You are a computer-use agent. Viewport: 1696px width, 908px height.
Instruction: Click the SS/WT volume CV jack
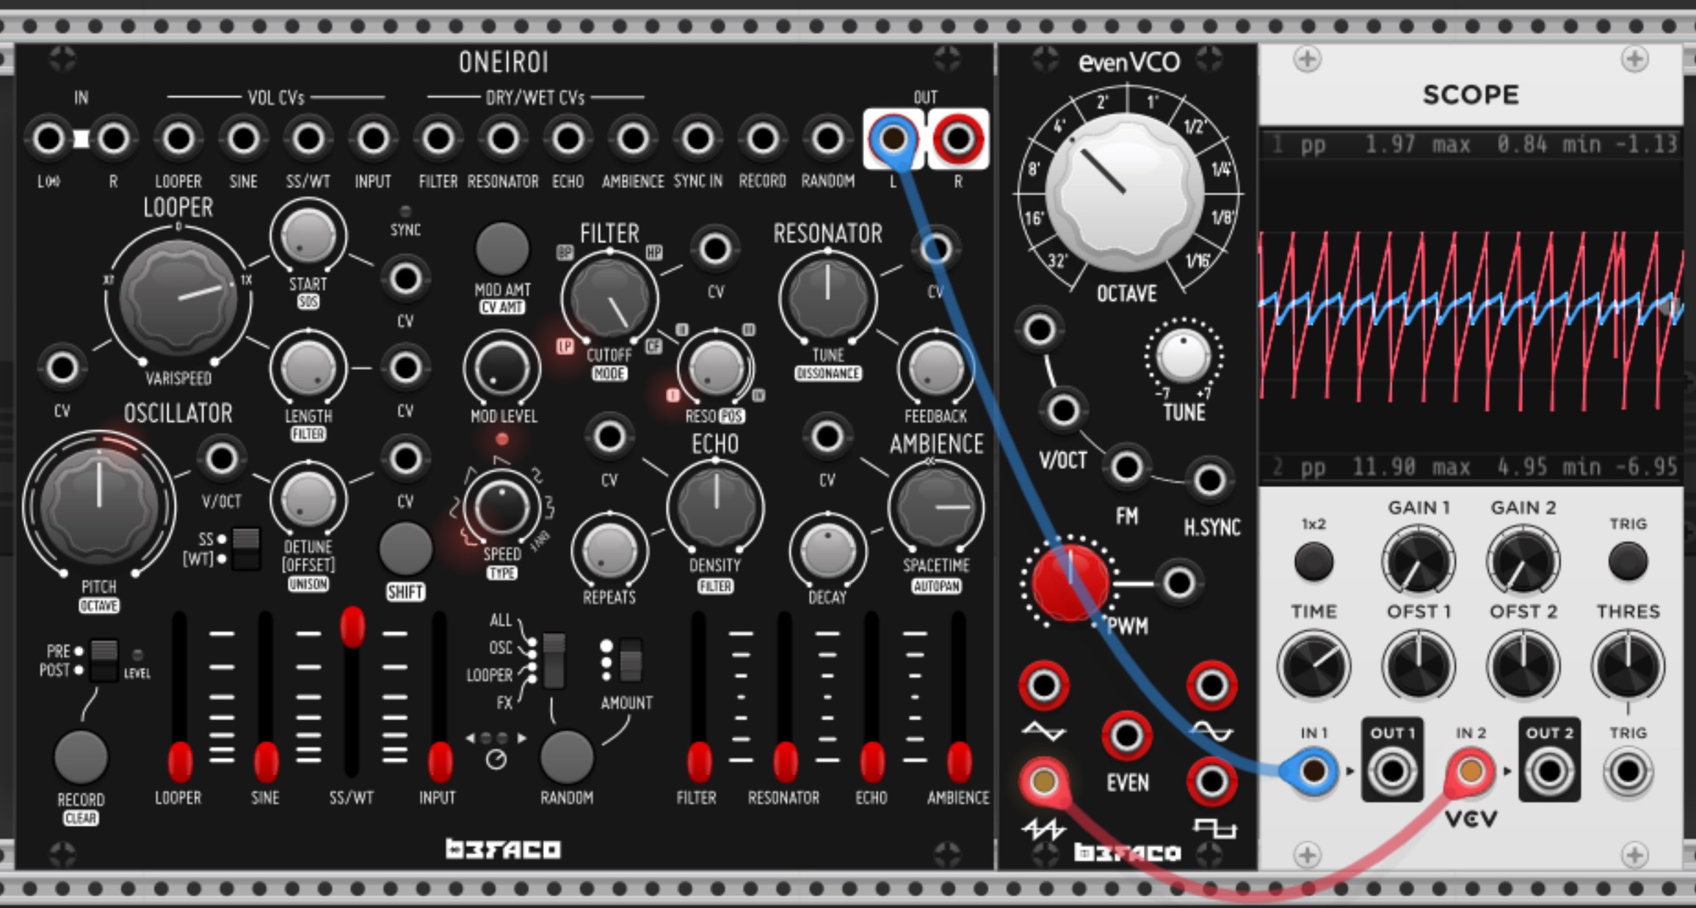308,139
